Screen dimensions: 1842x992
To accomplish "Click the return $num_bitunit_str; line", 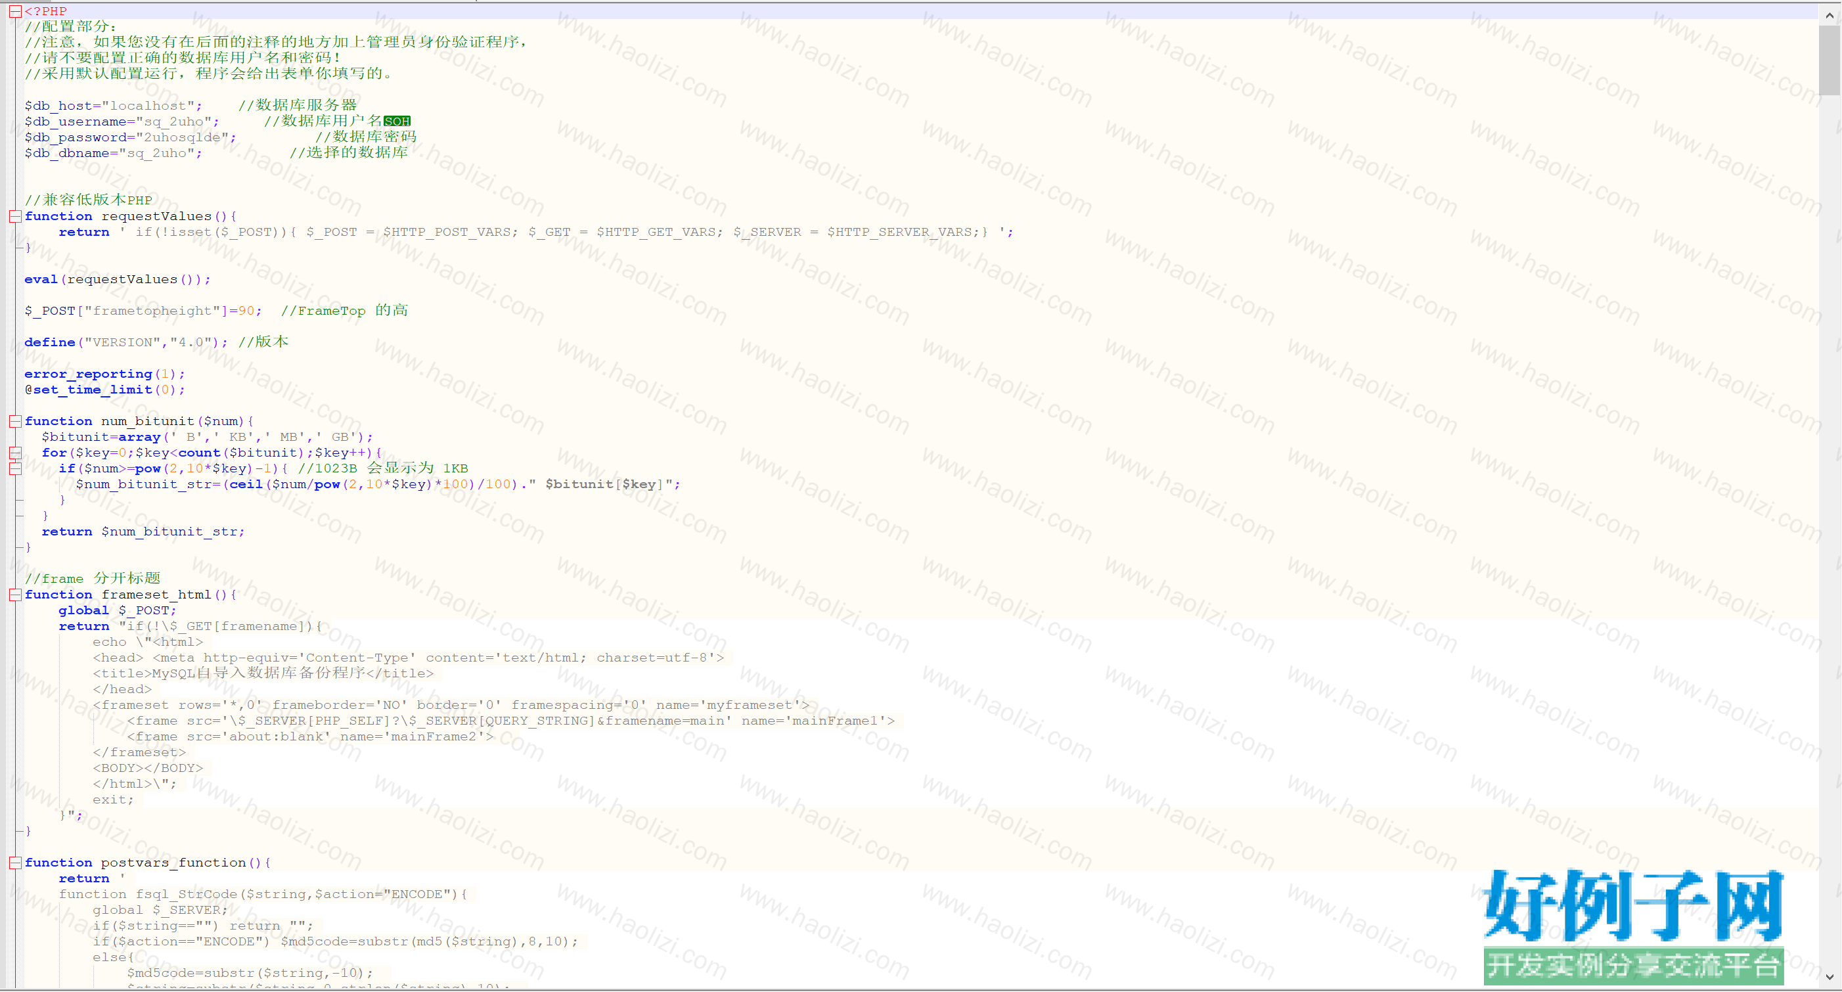I will [x=143, y=531].
